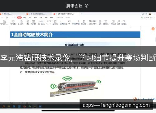
Task: Open Tencent Meeting blue taskbar icon
Action: [x=40, y=106]
